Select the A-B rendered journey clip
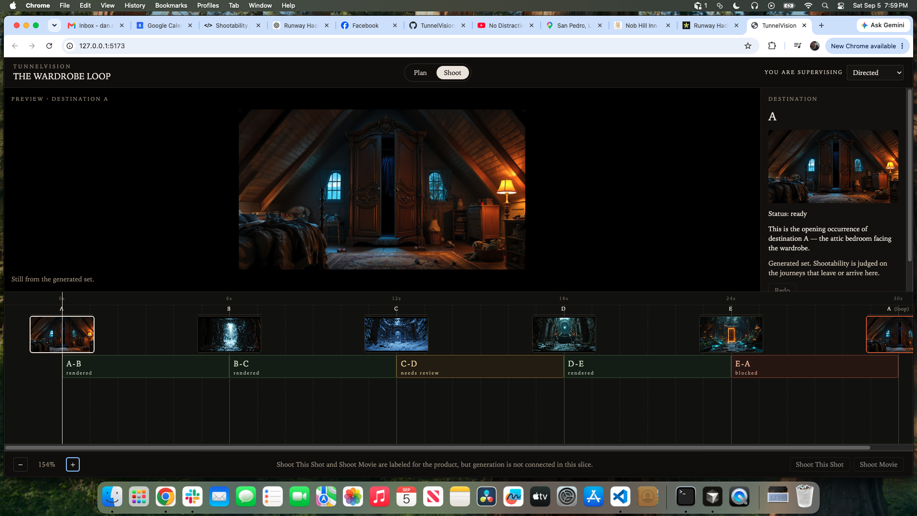 (146, 367)
